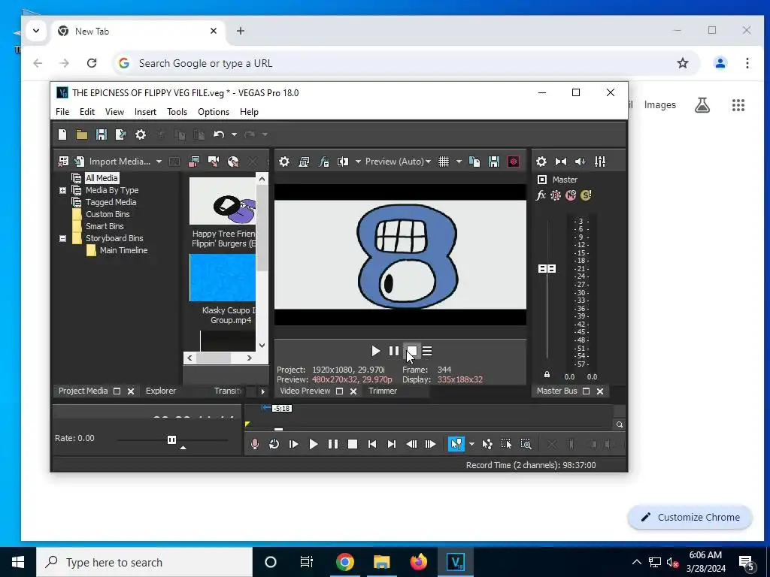Switch to the Trimmer tab
Viewport: 770px width, 577px height.
point(383,391)
